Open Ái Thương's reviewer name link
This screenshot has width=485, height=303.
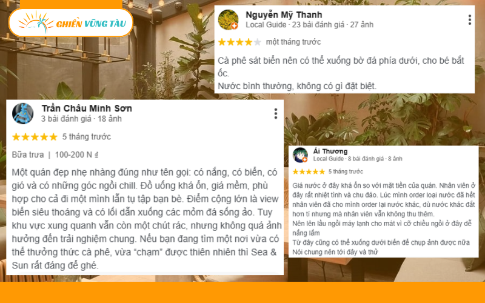click(330, 151)
